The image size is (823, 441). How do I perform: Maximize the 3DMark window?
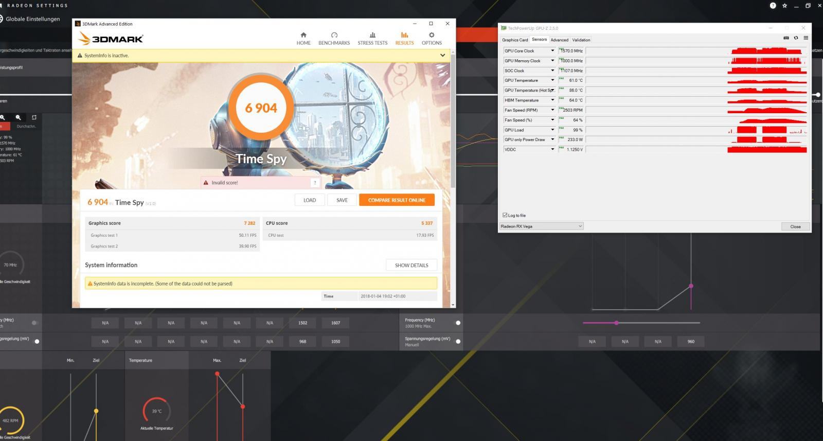coord(431,24)
